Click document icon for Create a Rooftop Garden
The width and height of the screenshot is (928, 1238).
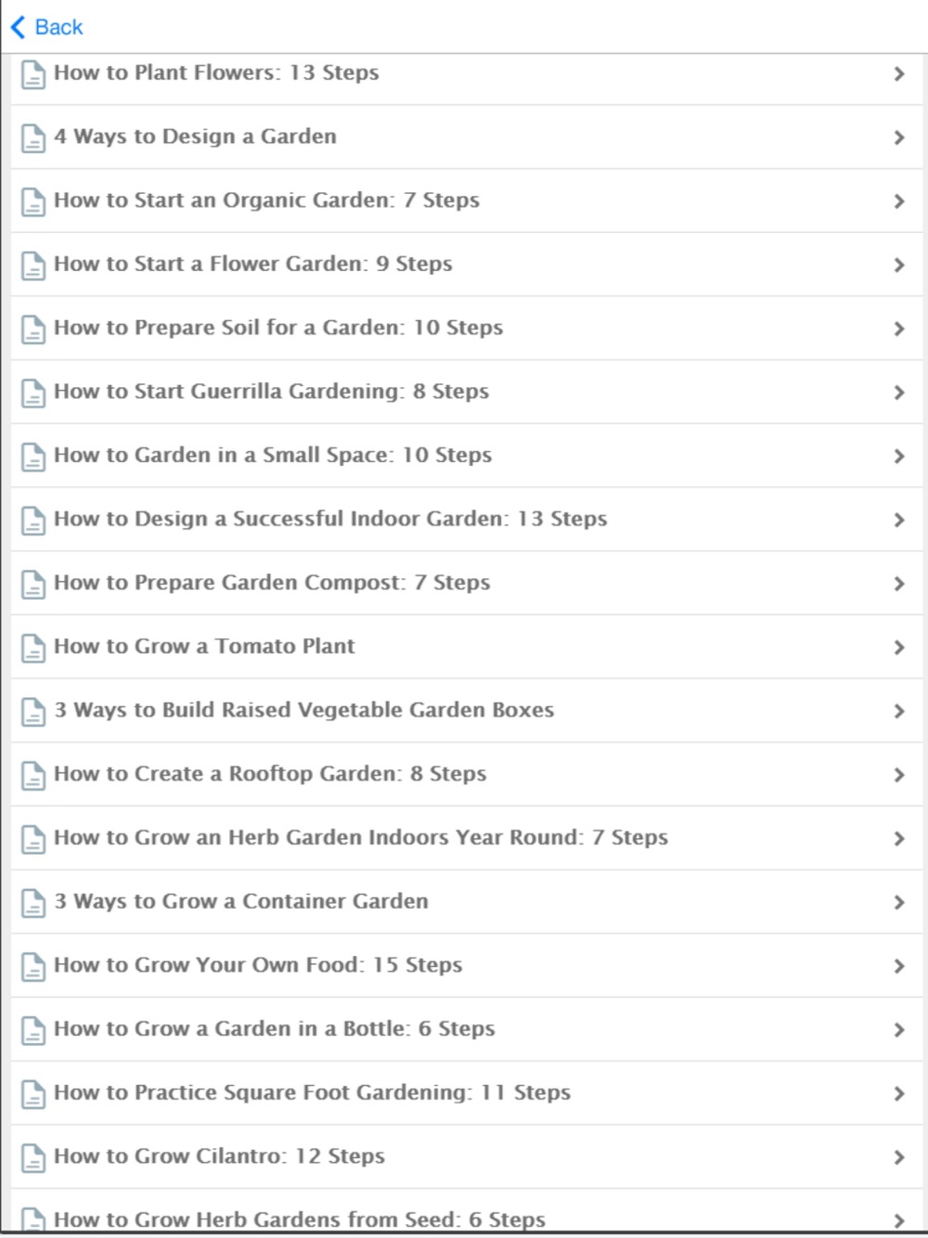click(x=33, y=776)
